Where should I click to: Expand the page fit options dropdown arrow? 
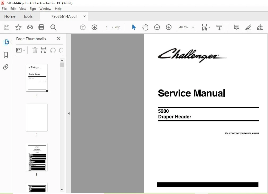pyautogui.click(x=209, y=27)
